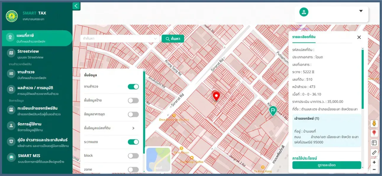Image resolution: width=382 pixels, height=176 pixels.
Task: Open the search box dropdown chevron
Action: pyautogui.click(x=156, y=39)
